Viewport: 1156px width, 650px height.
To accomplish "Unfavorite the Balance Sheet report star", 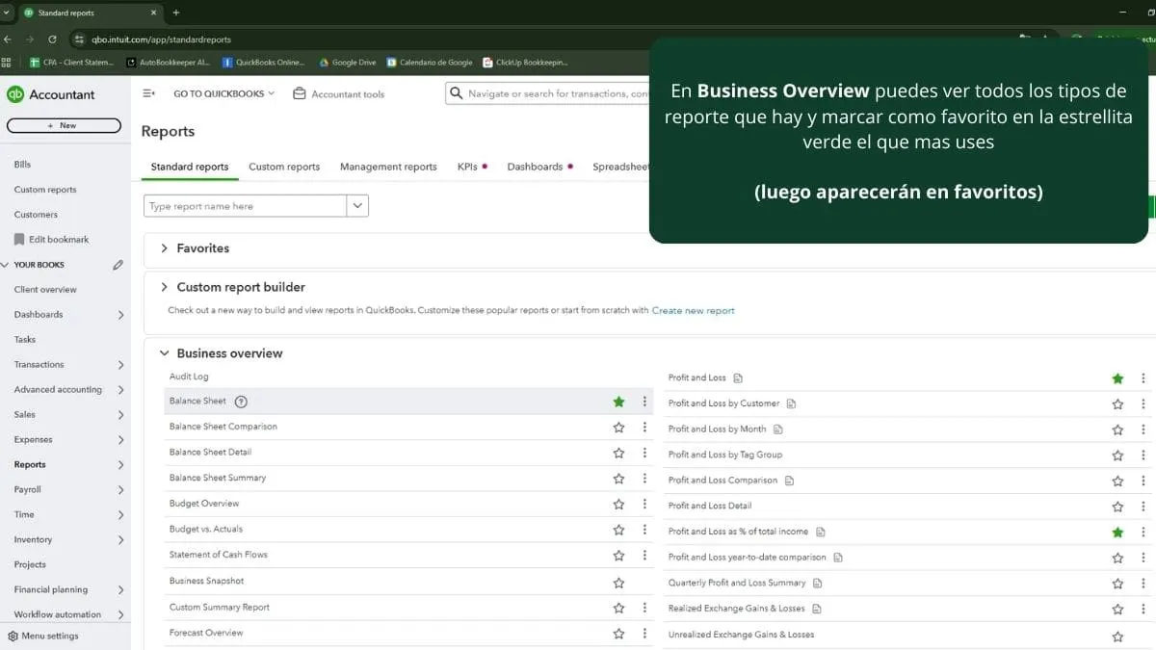I will click(x=618, y=402).
